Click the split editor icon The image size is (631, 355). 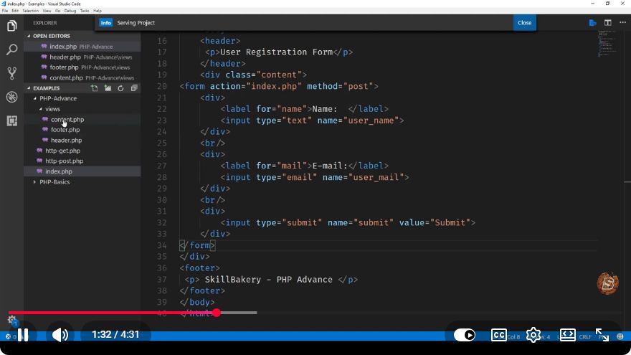click(x=607, y=23)
